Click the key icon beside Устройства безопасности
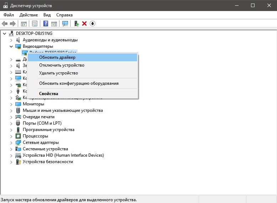This screenshot has width=277, height=203. click(19, 162)
